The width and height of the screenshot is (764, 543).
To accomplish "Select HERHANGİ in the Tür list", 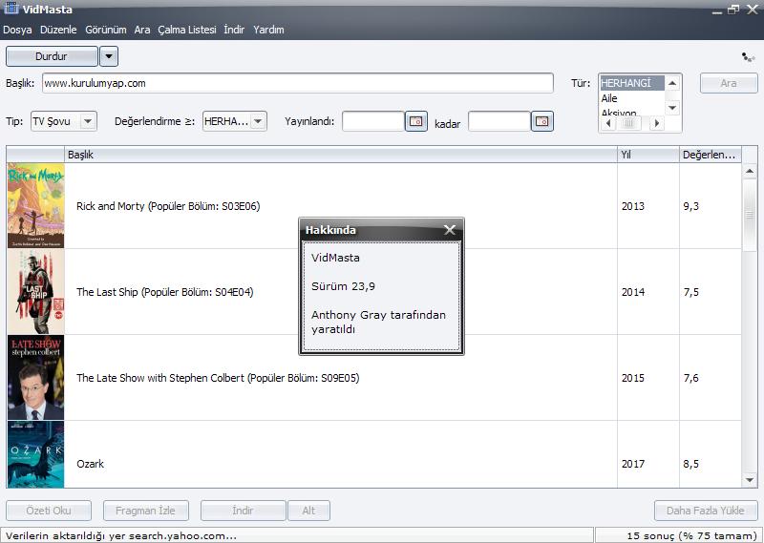I will point(632,83).
